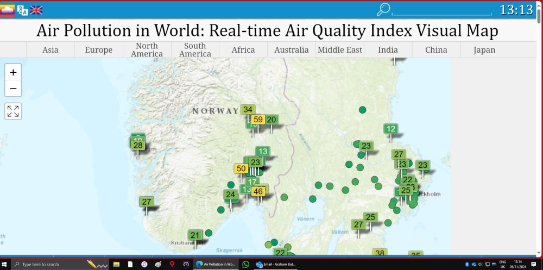
Task: Open the gauge taskbar app icon
Action: click(x=186, y=264)
